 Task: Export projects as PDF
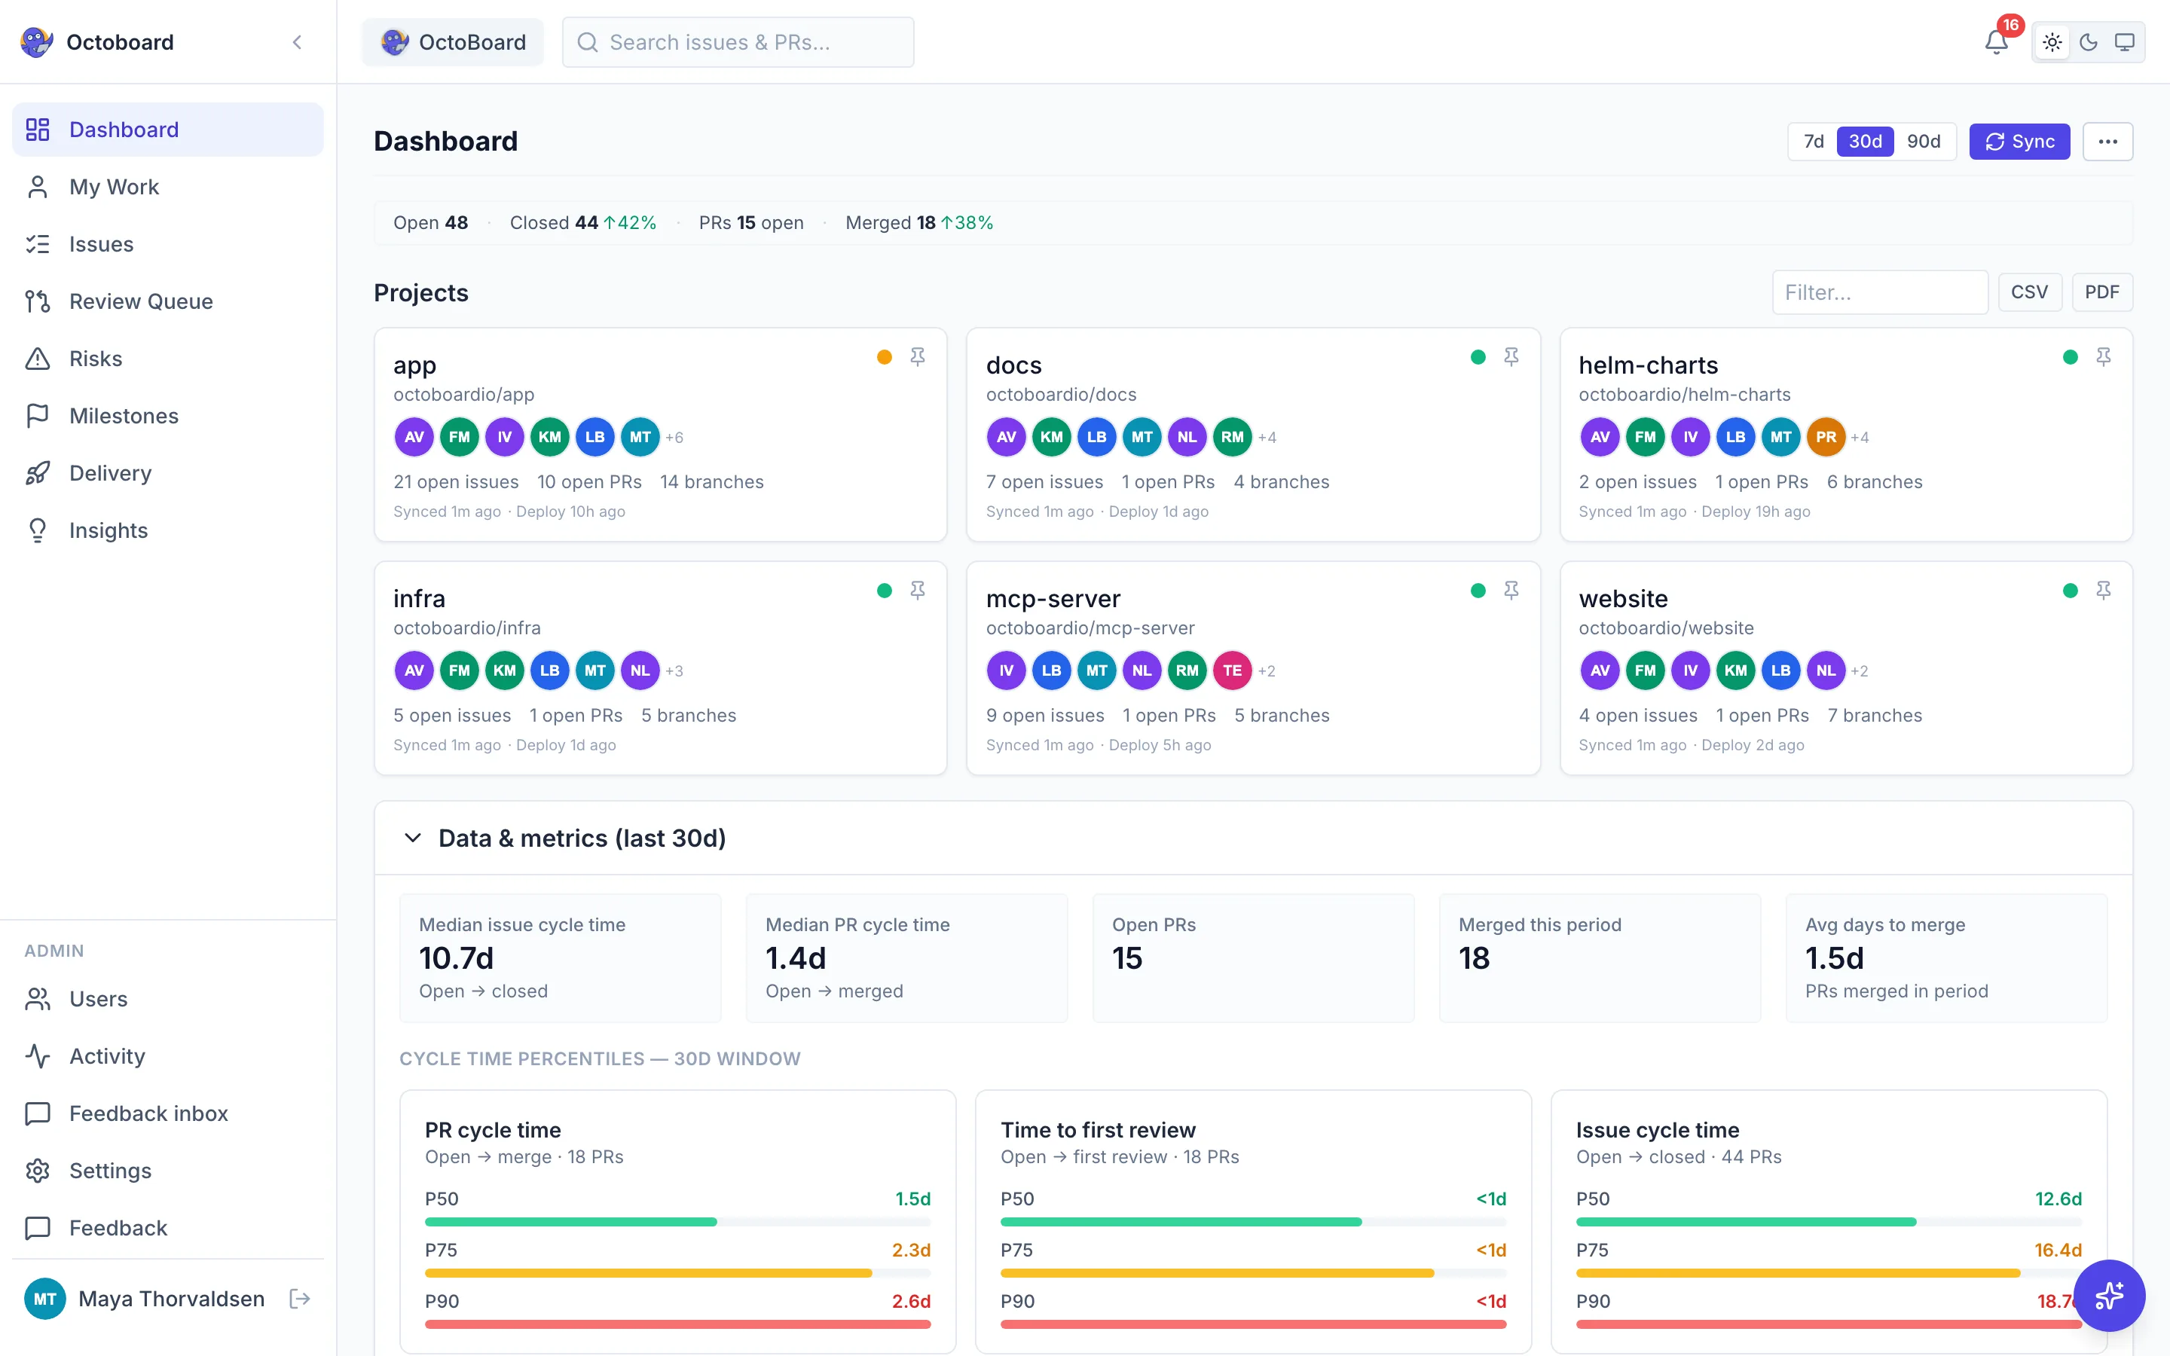click(x=2102, y=292)
